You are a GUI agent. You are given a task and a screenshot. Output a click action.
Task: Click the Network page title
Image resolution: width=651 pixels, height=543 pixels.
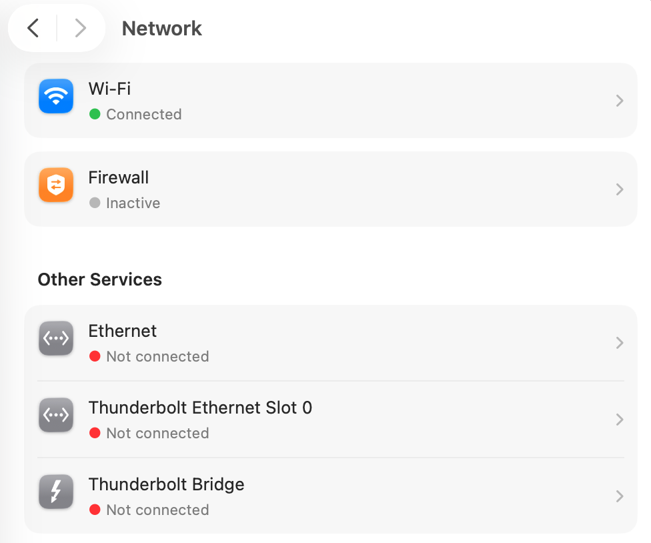click(x=162, y=29)
